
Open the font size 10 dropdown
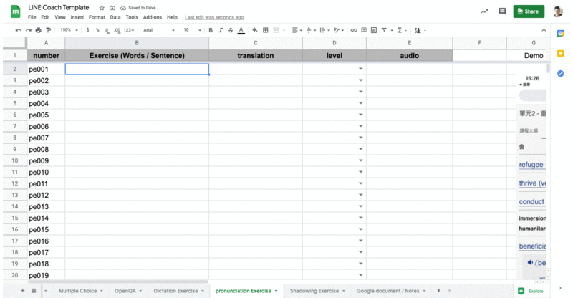click(192, 30)
